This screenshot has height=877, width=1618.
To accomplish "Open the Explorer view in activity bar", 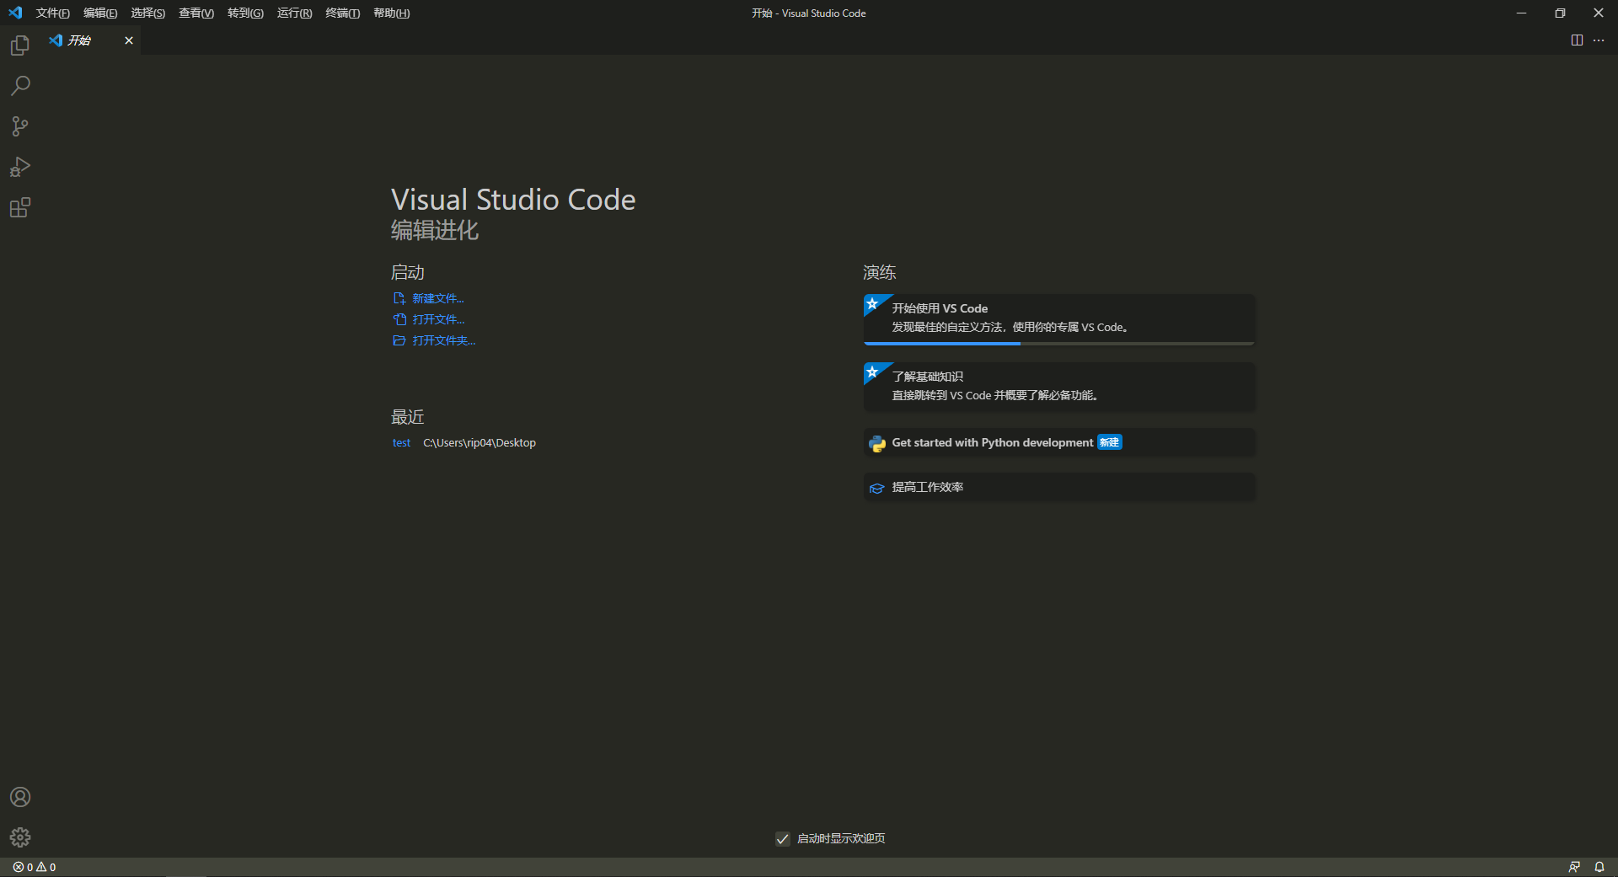I will coord(20,45).
